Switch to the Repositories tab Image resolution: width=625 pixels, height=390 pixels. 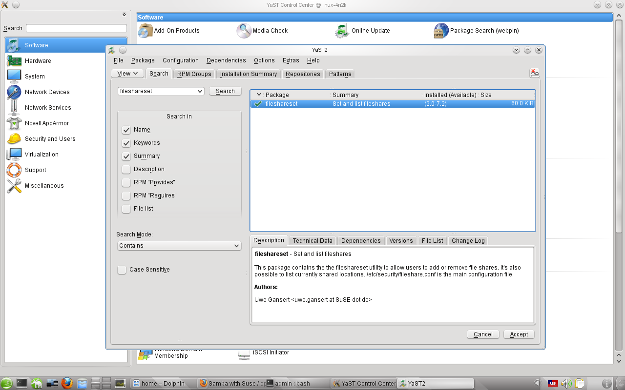(303, 74)
